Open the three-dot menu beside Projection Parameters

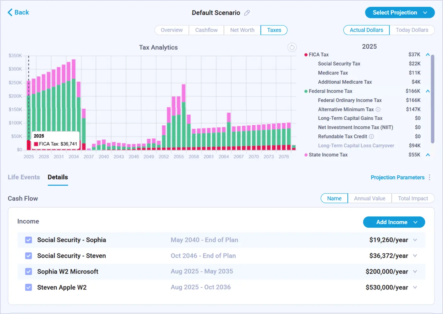pos(429,177)
